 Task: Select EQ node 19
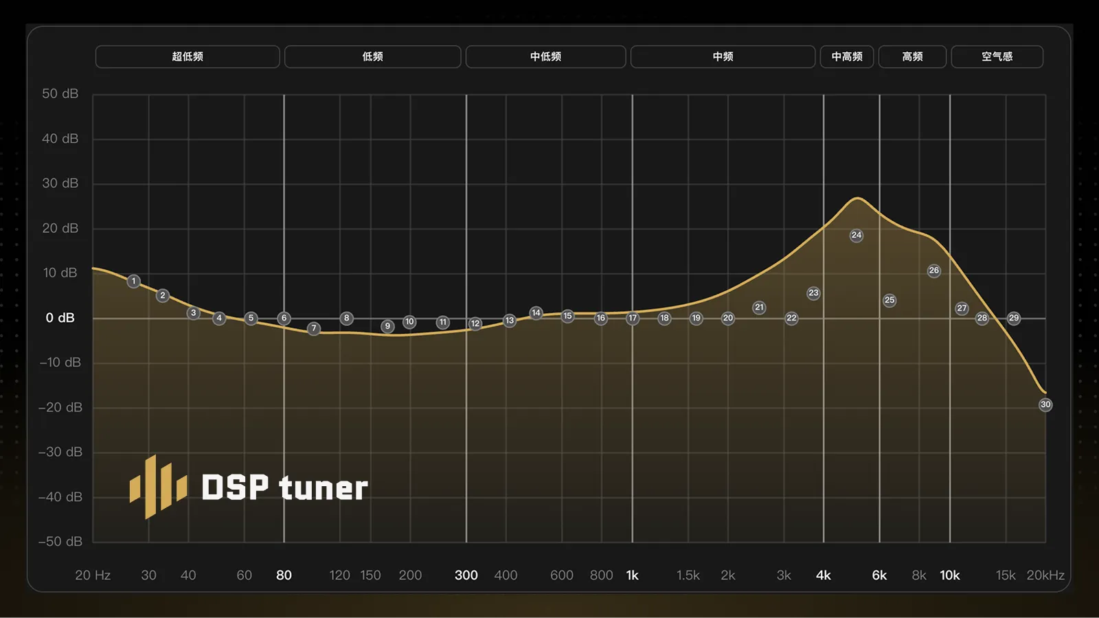click(x=696, y=318)
